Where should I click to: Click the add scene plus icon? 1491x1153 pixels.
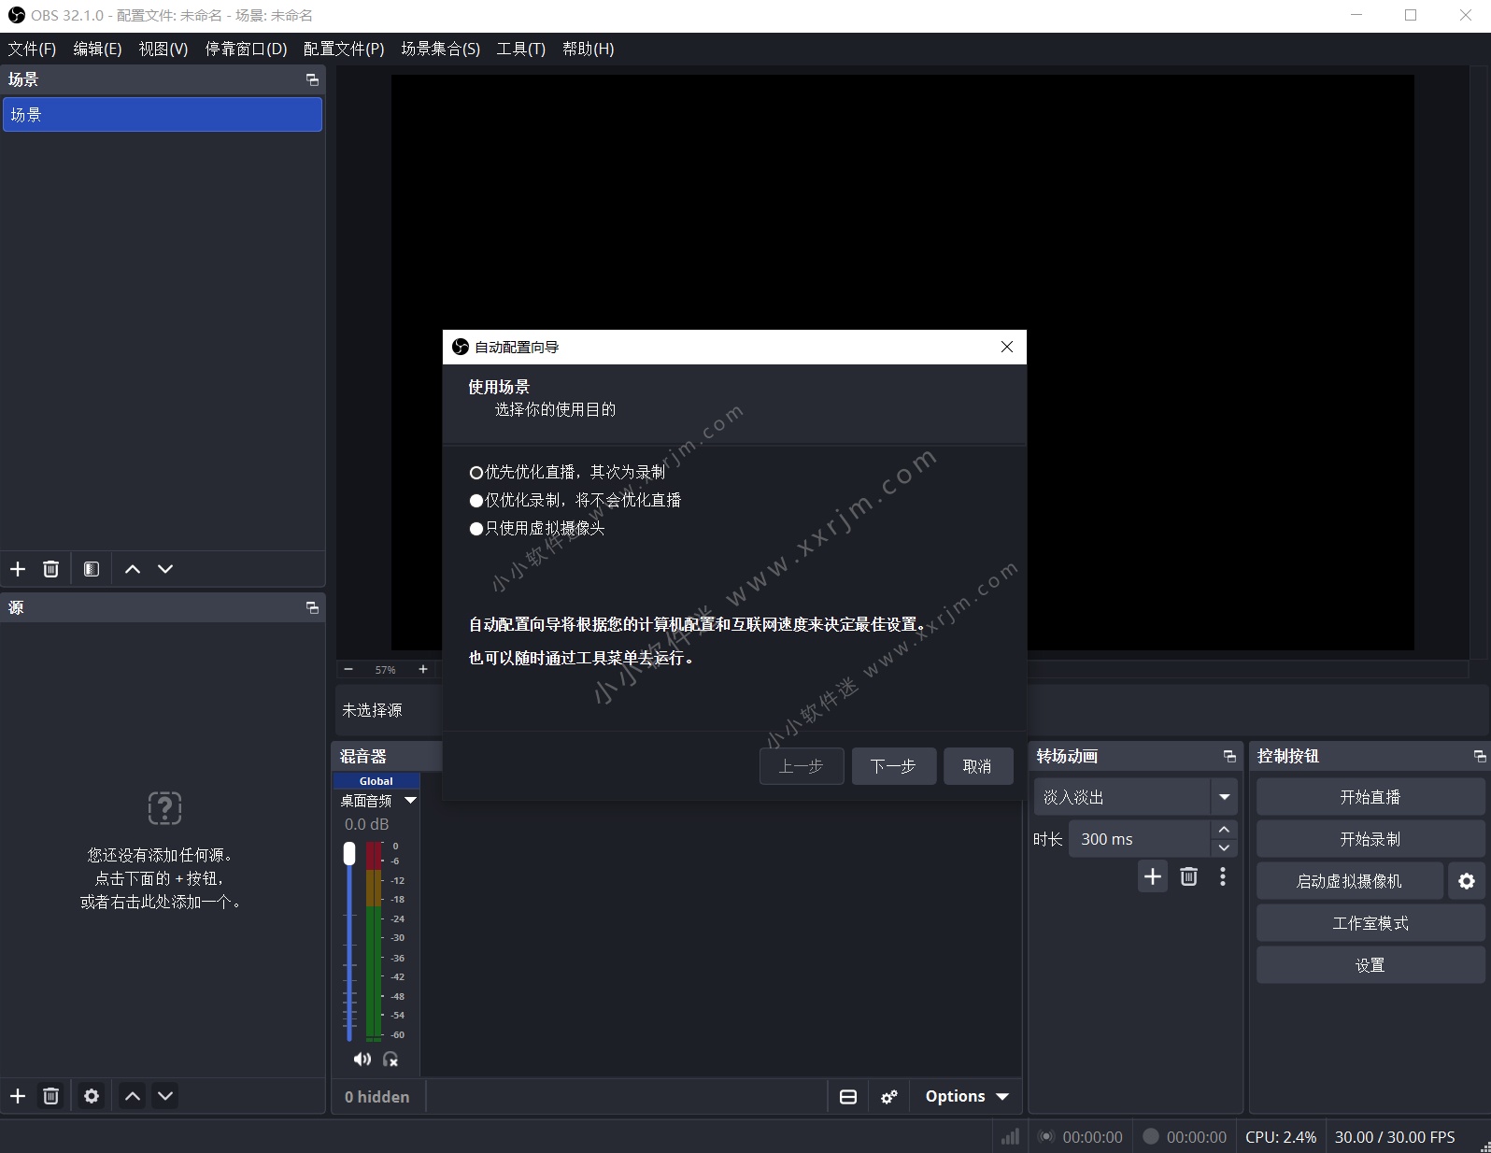coord(18,569)
